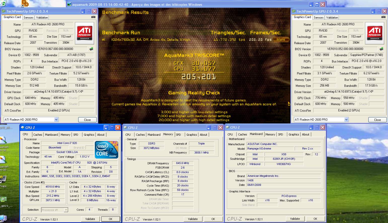The width and height of the screenshot is (388, 223).
Task: Click Rampage II Extreme model field
Action: coord(270,148)
